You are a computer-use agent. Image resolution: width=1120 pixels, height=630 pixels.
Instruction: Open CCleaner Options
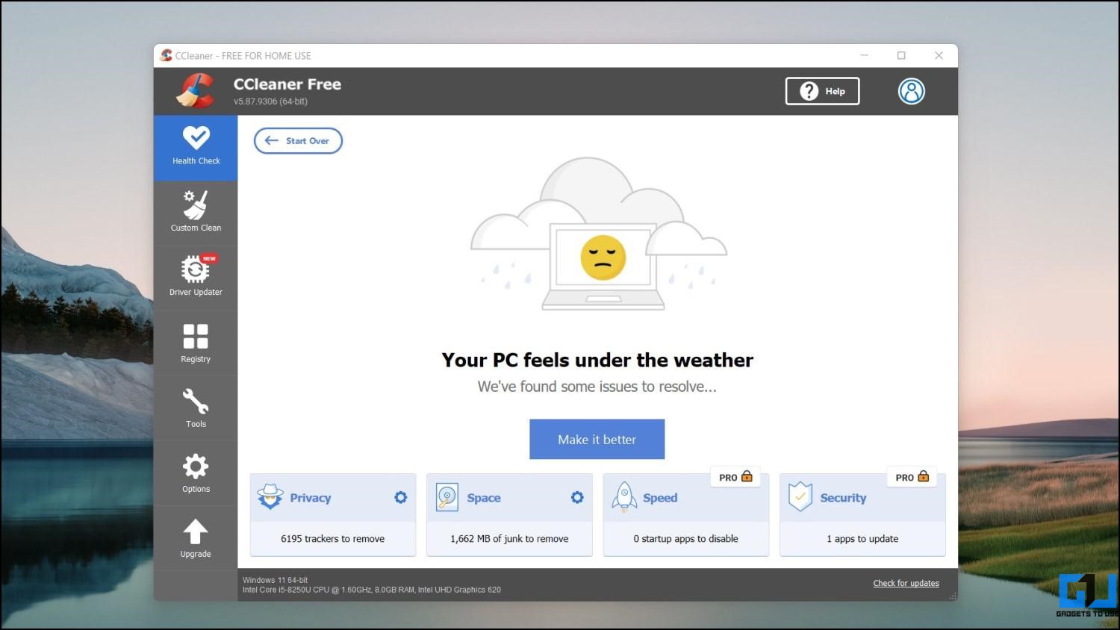click(196, 472)
